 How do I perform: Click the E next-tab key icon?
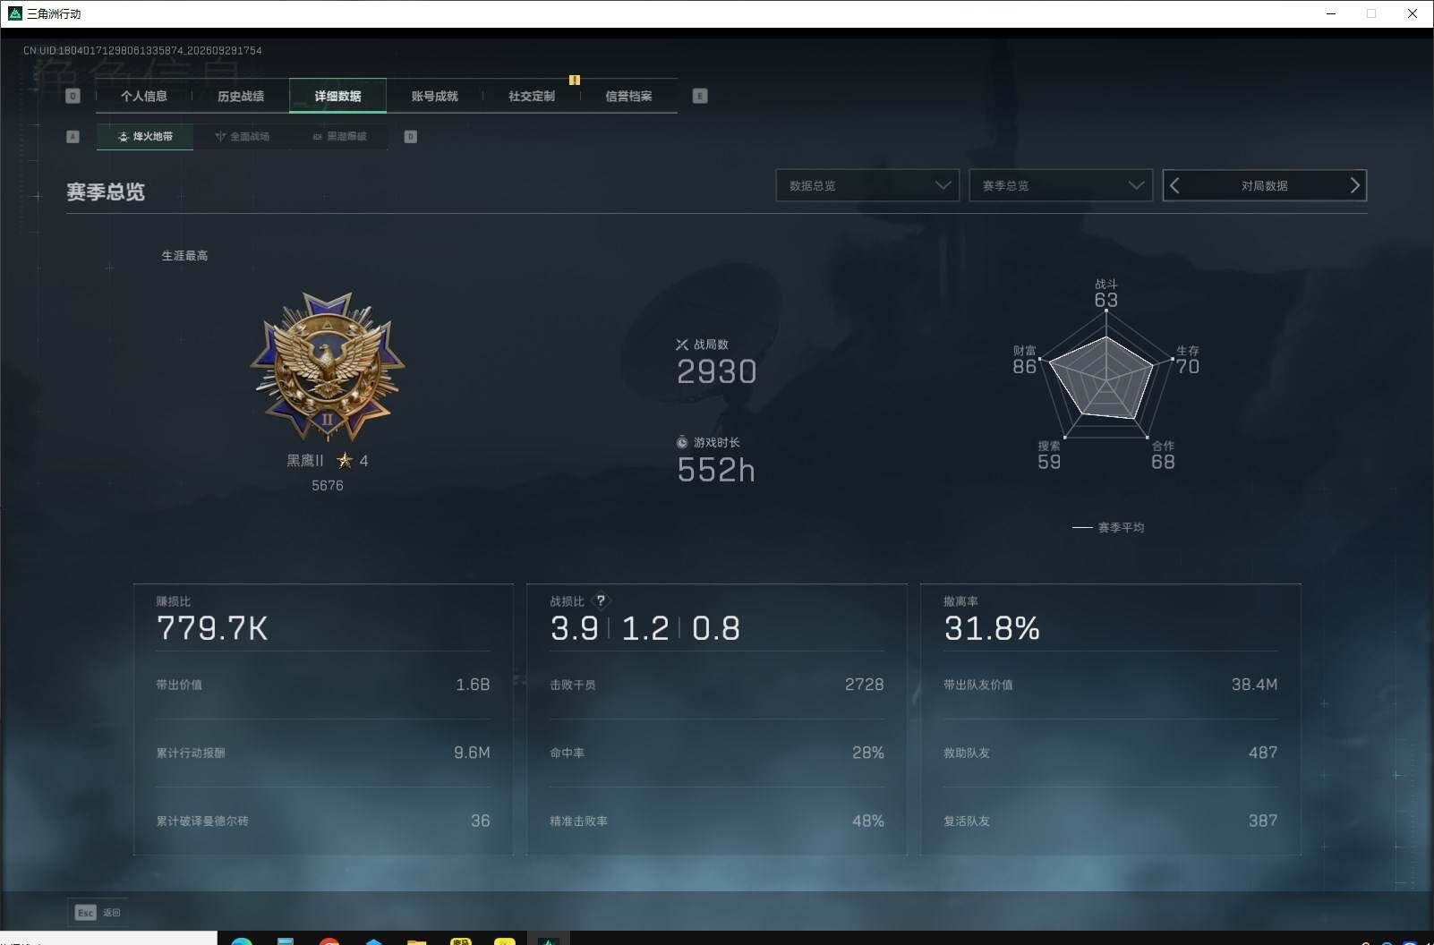click(700, 96)
